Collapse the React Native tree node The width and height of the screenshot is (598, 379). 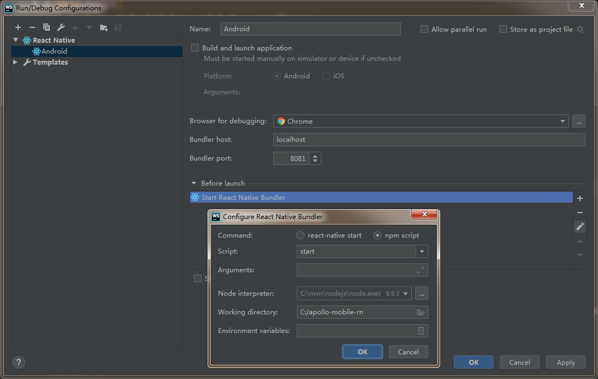[16, 40]
